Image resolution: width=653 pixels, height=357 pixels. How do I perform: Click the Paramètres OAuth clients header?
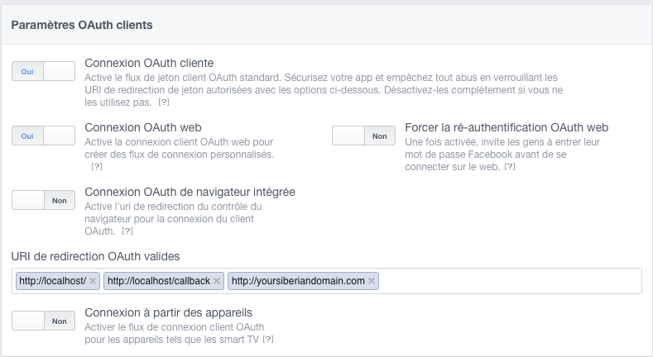tap(81, 25)
